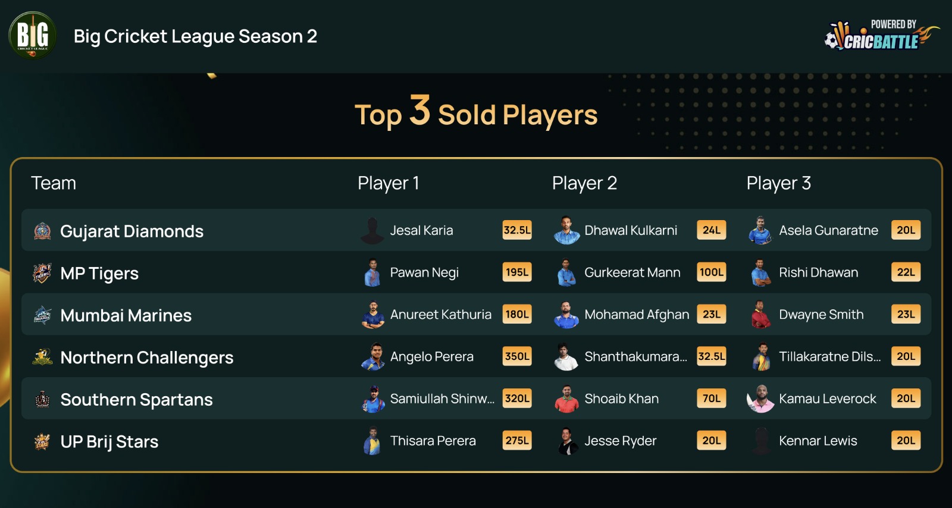Open the CricBattle powered-by logo
The height and width of the screenshot is (508, 952).
(881, 35)
